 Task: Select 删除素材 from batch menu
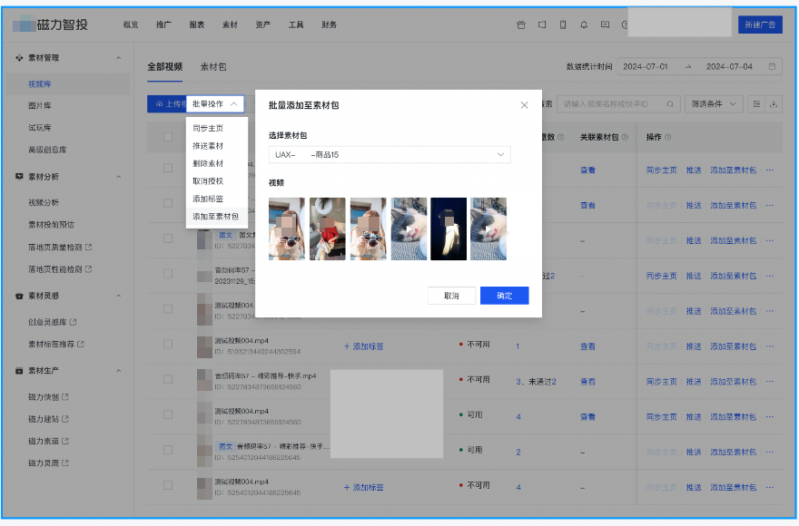pyautogui.click(x=208, y=163)
